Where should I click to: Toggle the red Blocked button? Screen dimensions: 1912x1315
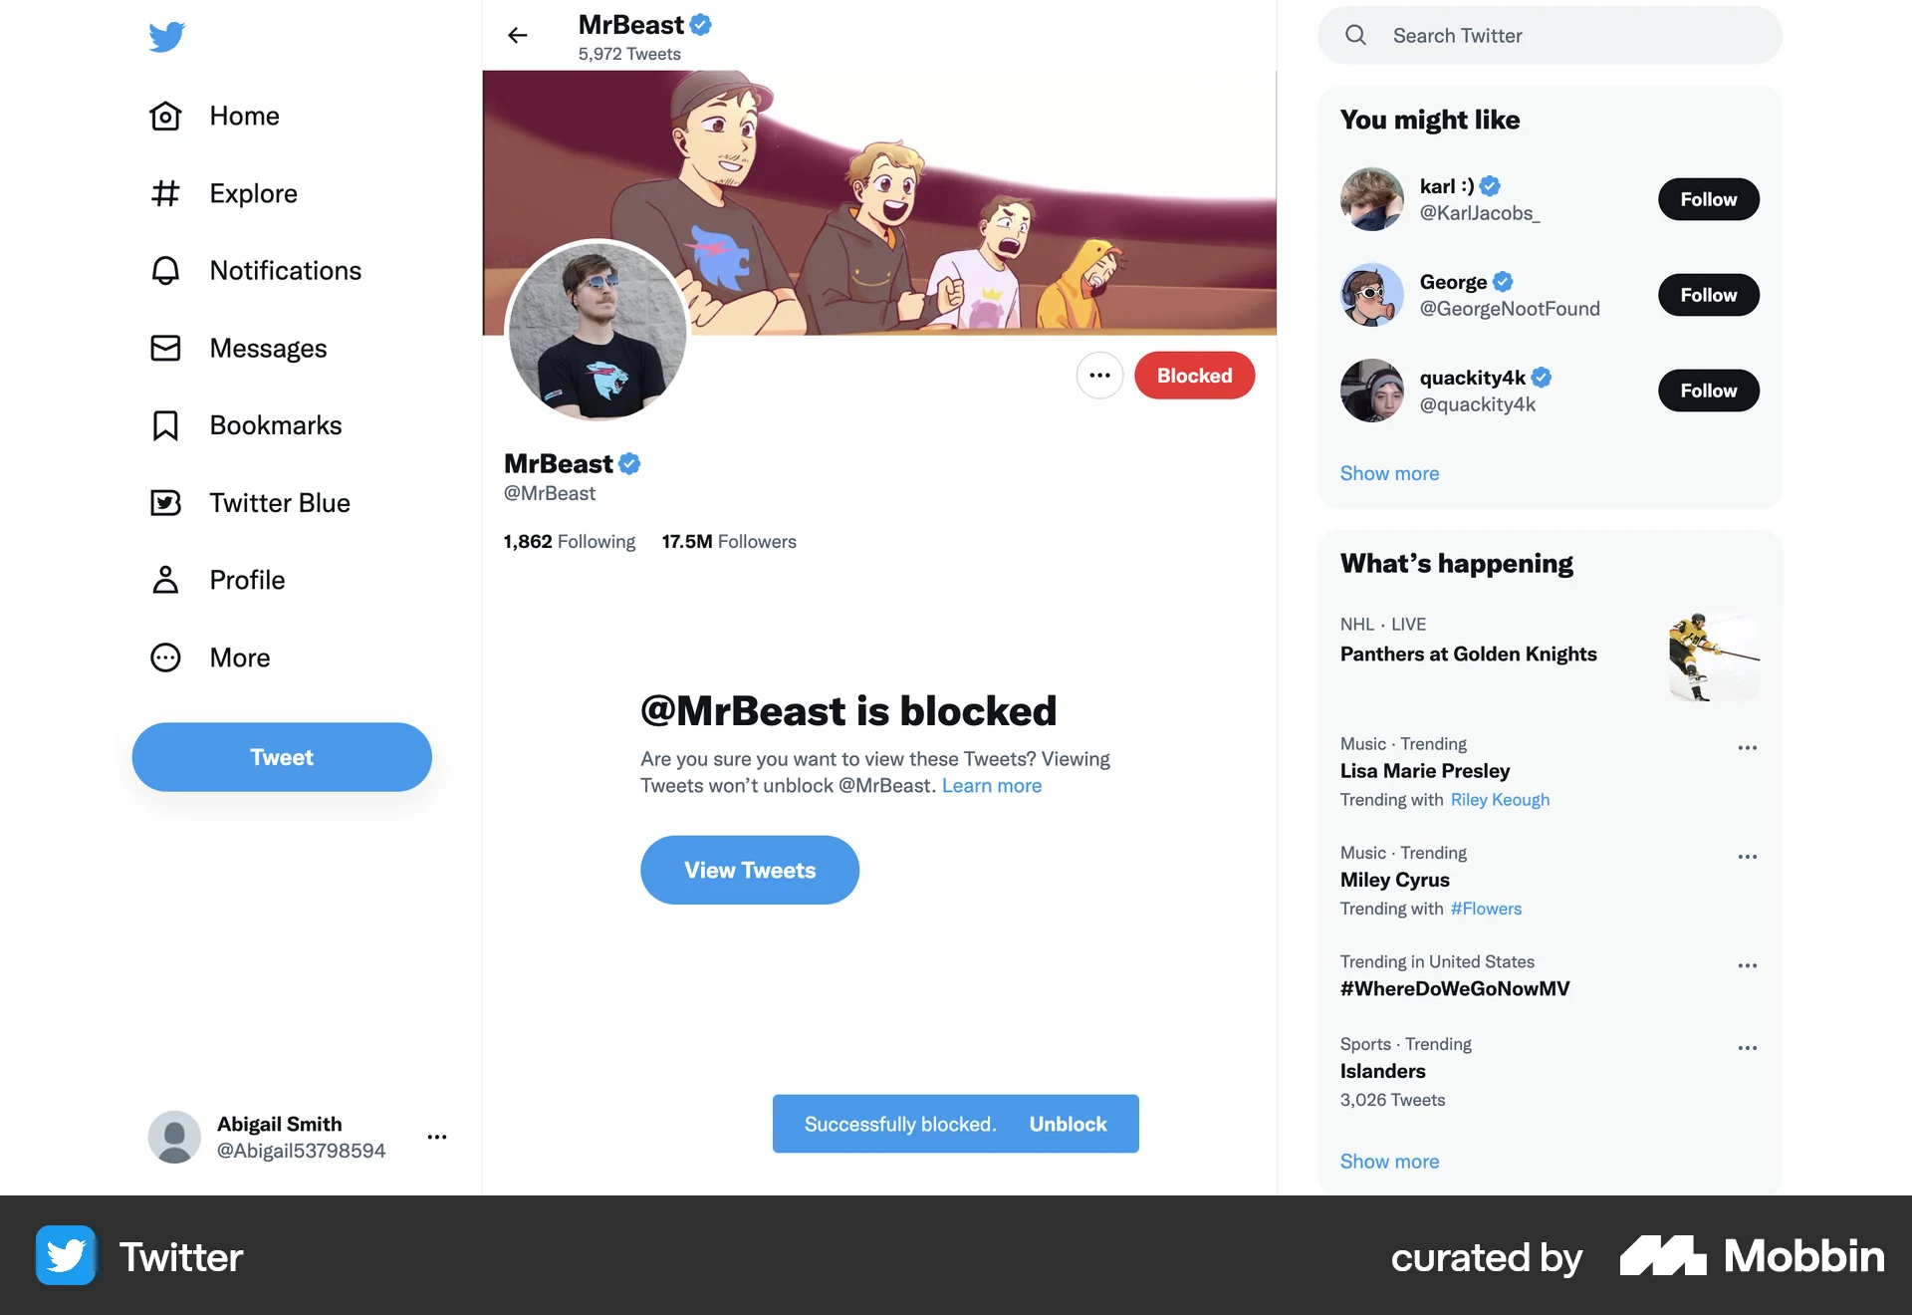pos(1194,376)
